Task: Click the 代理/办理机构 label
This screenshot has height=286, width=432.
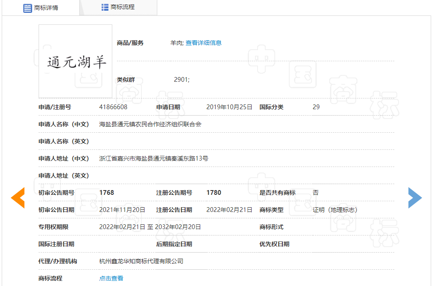Action: (x=57, y=261)
